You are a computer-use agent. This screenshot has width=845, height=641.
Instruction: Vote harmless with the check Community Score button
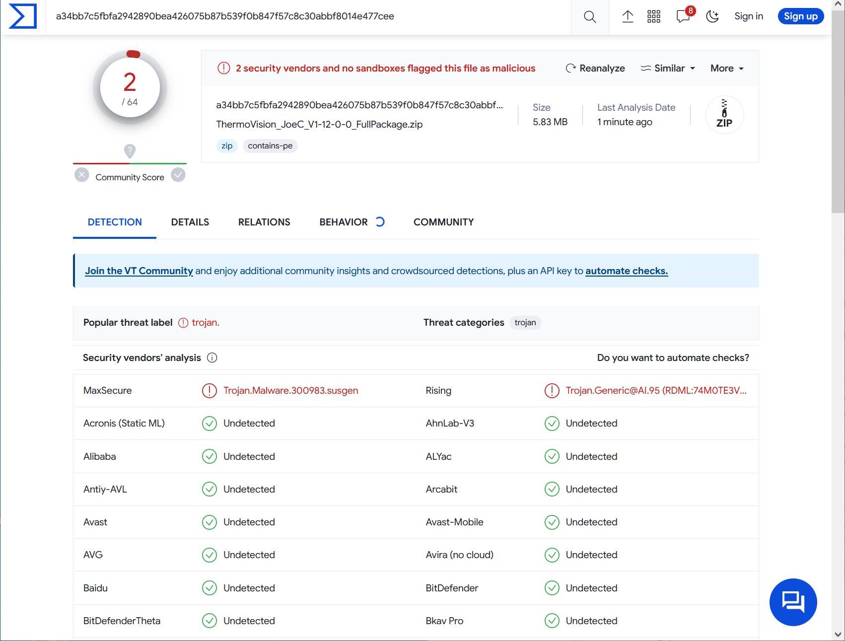pyautogui.click(x=178, y=175)
